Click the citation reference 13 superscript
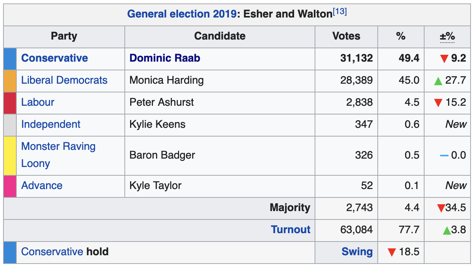 (340, 12)
